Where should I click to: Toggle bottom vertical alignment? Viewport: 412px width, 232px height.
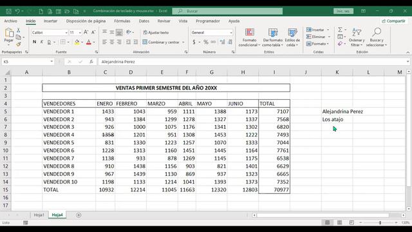(119, 32)
